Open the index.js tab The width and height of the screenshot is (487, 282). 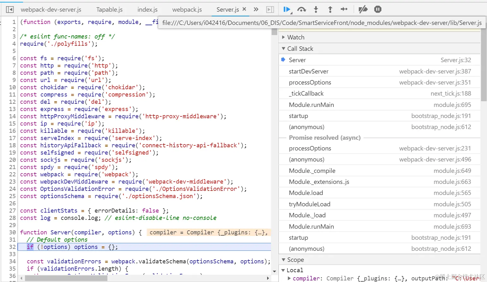[x=147, y=9]
